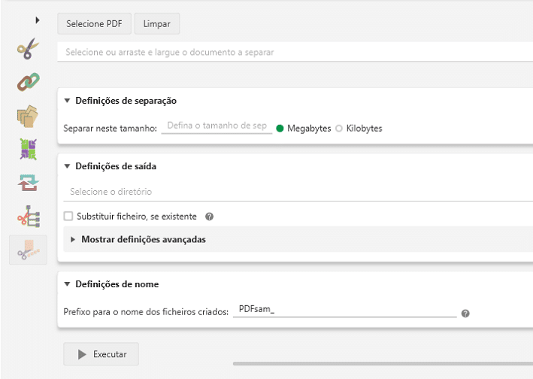Click the Selecione PDF button

pyautogui.click(x=93, y=23)
